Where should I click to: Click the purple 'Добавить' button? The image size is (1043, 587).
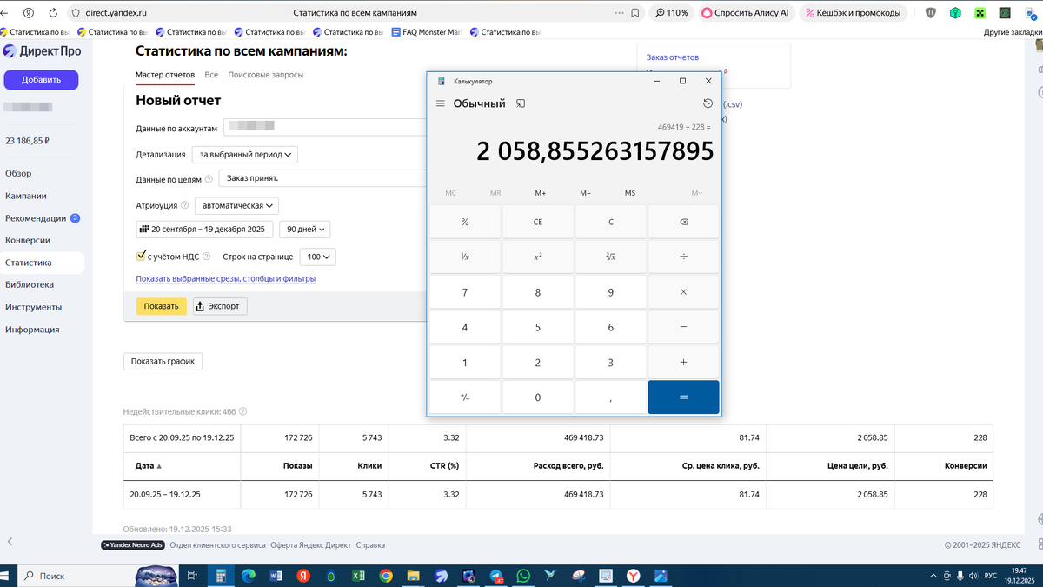click(41, 80)
